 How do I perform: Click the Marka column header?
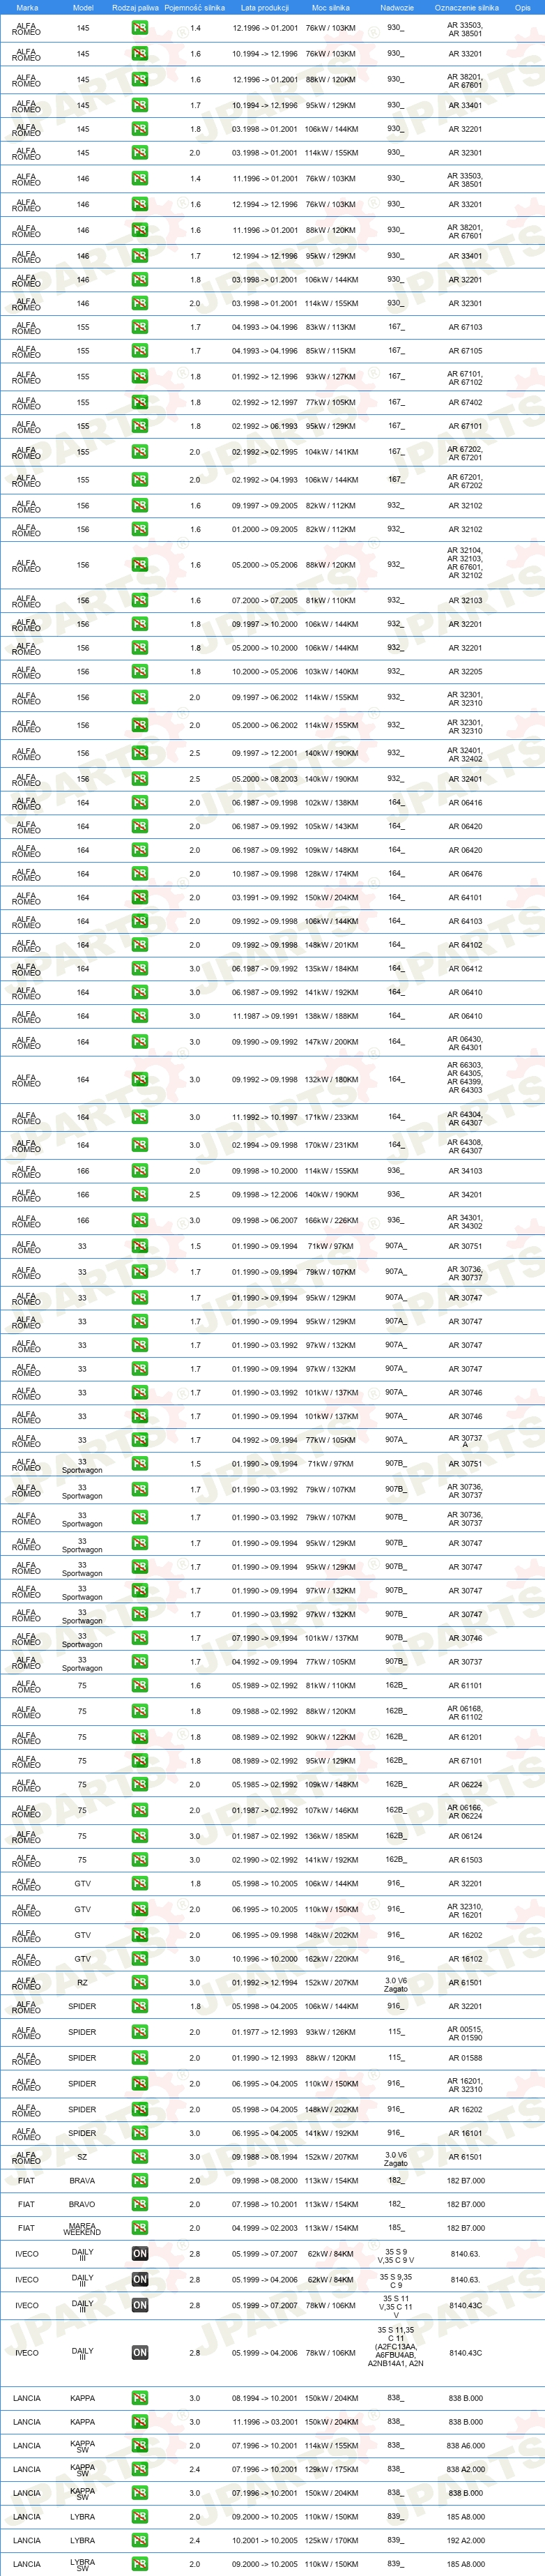click(x=27, y=7)
